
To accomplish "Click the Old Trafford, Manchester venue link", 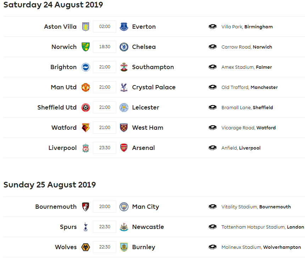I will 250,87.
